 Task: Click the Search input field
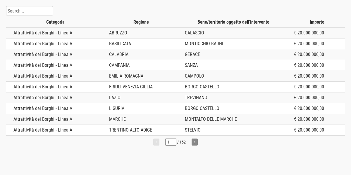(x=30, y=11)
